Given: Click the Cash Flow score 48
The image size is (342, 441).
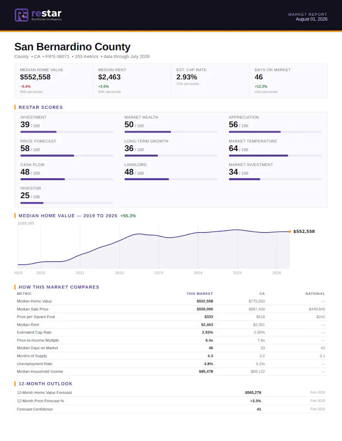Looking at the screenshot, I should (x=25, y=172).
